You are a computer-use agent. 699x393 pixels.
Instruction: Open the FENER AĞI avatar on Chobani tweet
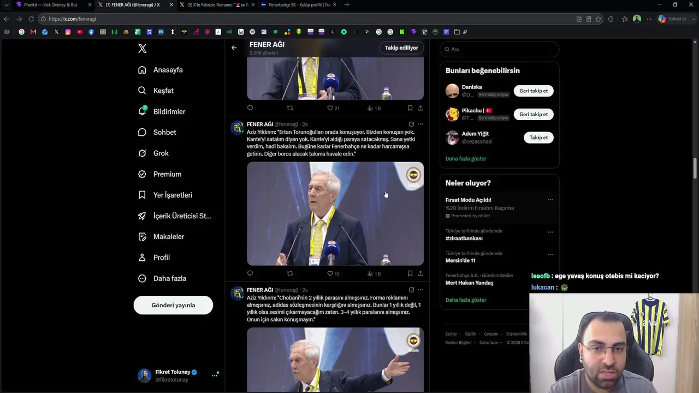tap(238, 294)
